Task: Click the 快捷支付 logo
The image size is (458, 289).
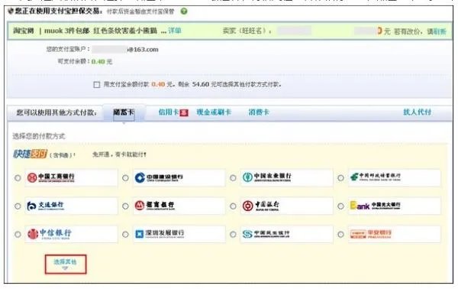Action: [30, 154]
